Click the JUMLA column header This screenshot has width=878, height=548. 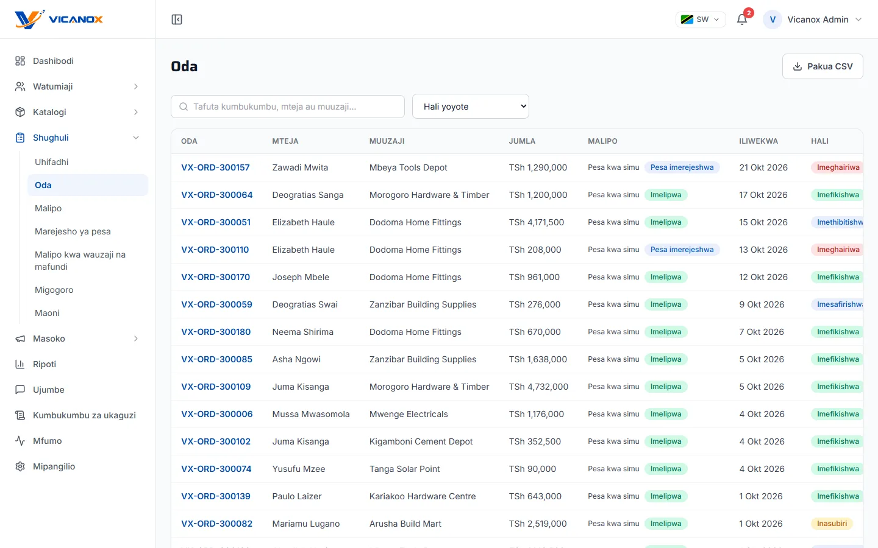point(522,141)
